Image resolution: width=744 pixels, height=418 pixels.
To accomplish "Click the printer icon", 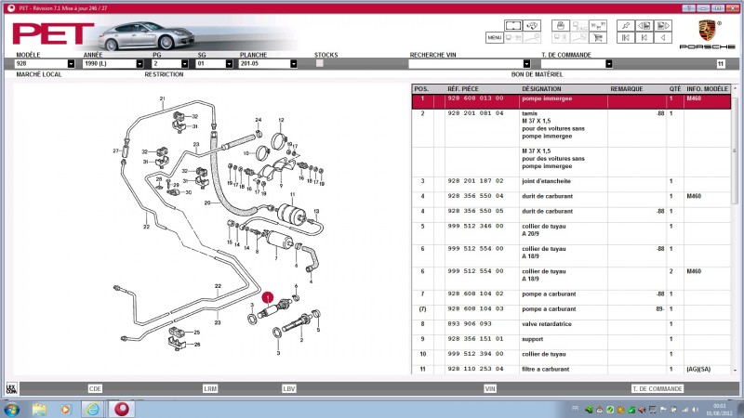I will point(561,26).
